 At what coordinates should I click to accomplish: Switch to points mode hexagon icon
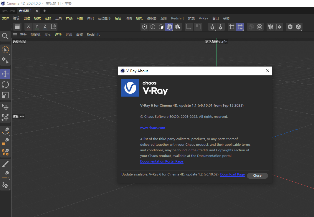pos(145,27)
